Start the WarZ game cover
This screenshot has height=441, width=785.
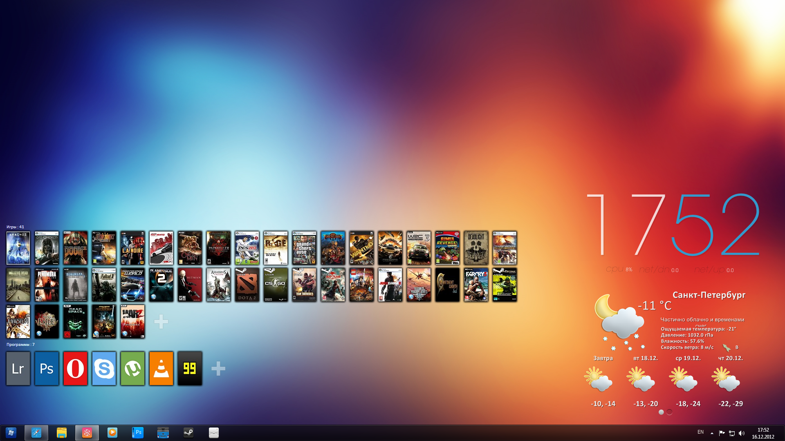click(132, 321)
